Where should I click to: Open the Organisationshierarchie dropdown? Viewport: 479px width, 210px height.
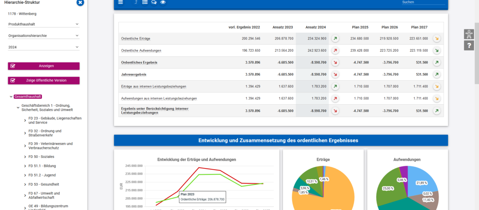pos(44,36)
